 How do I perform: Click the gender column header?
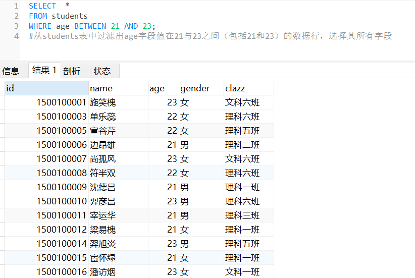click(x=201, y=88)
